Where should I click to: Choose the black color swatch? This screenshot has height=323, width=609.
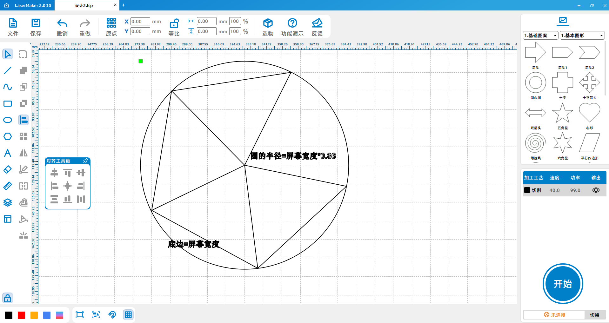9,315
